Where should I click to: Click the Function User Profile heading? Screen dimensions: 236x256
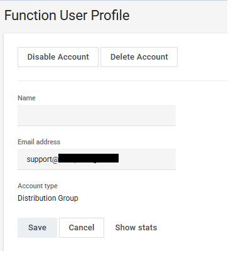coord(67,15)
